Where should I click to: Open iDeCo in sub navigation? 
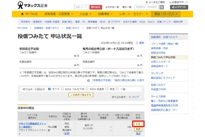coord(151,22)
